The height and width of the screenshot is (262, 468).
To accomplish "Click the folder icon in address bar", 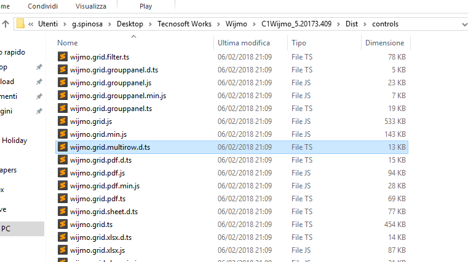I will point(20,24).
